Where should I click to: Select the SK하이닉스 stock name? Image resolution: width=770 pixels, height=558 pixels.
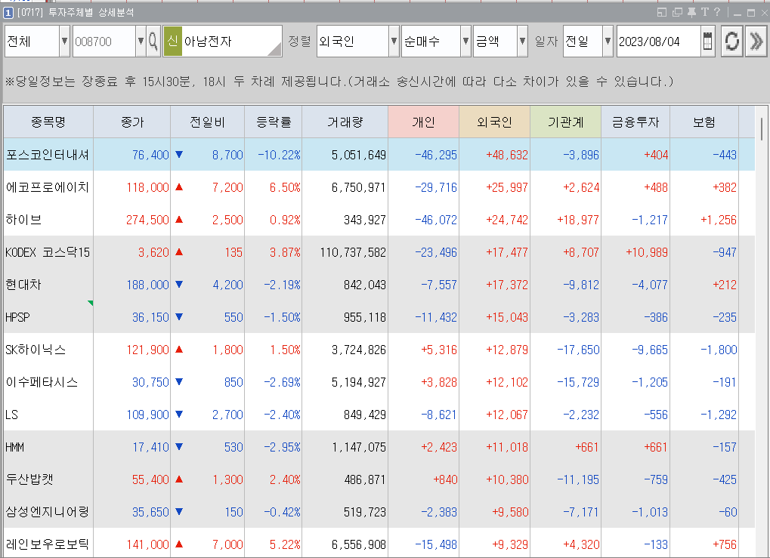tap(36, 350)
